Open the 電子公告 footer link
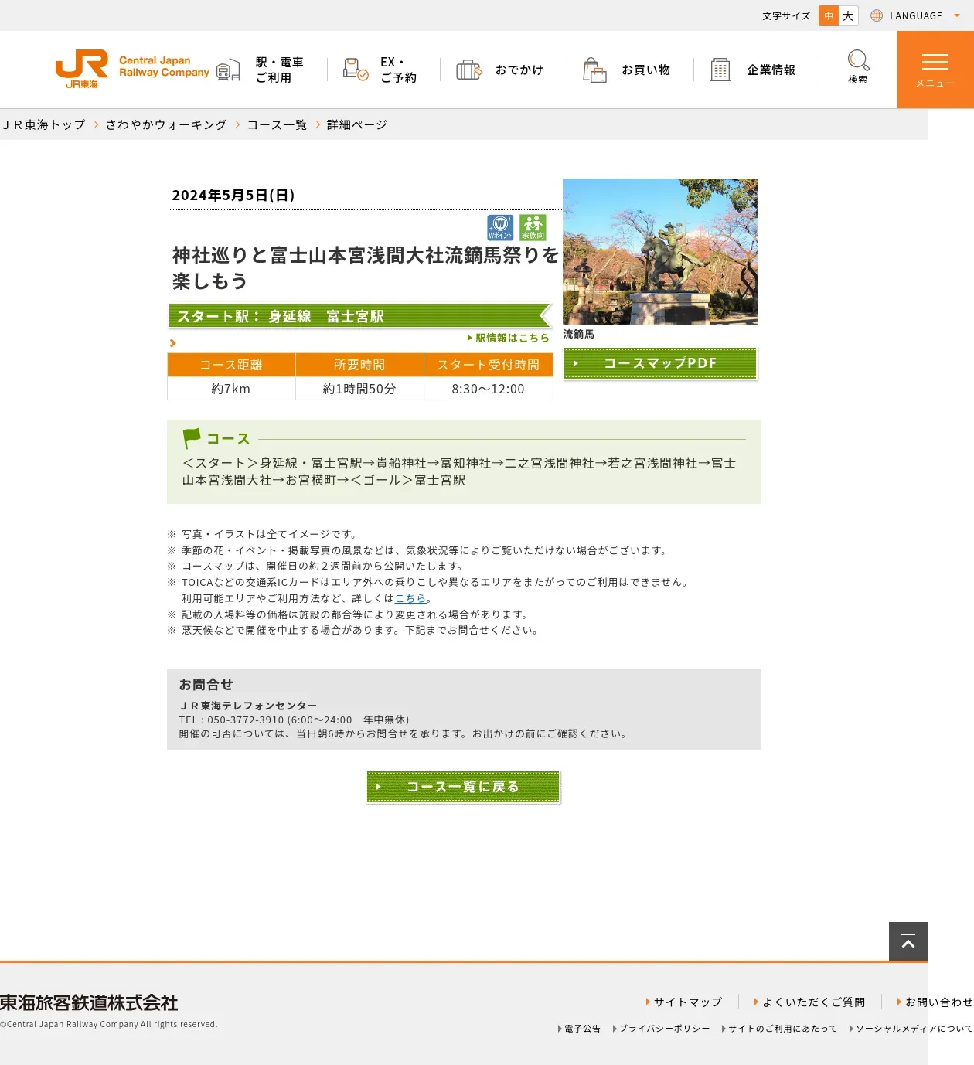 (579, 1029)
